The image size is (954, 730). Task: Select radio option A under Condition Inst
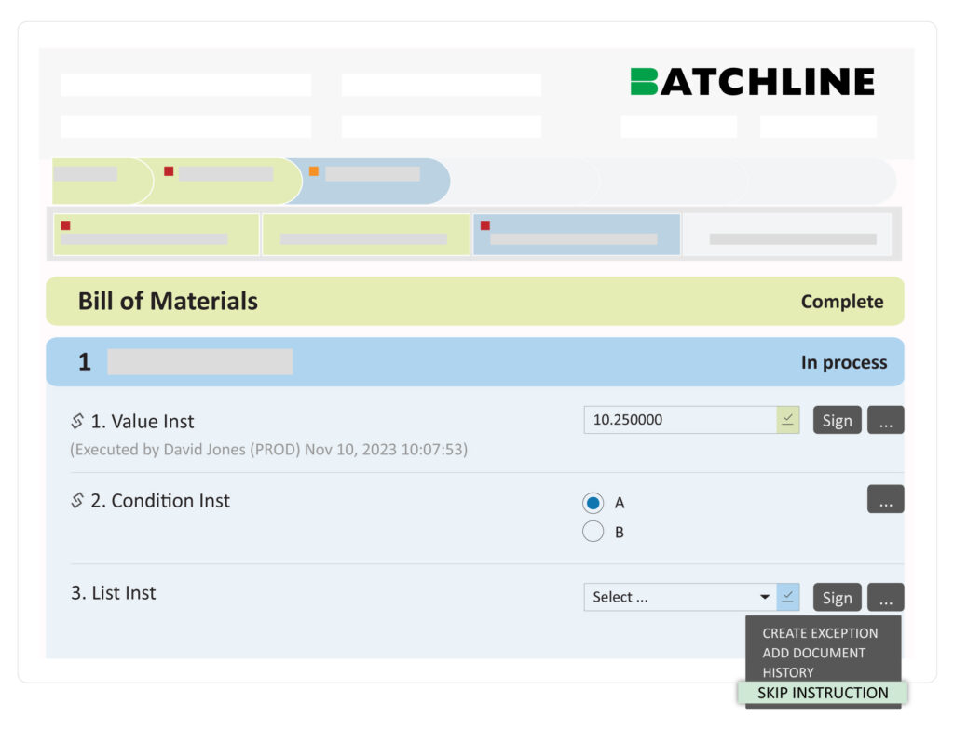(593, 503)
